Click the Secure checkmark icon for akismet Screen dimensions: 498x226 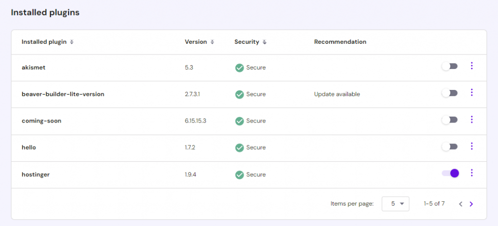click(x=239, y=68)
